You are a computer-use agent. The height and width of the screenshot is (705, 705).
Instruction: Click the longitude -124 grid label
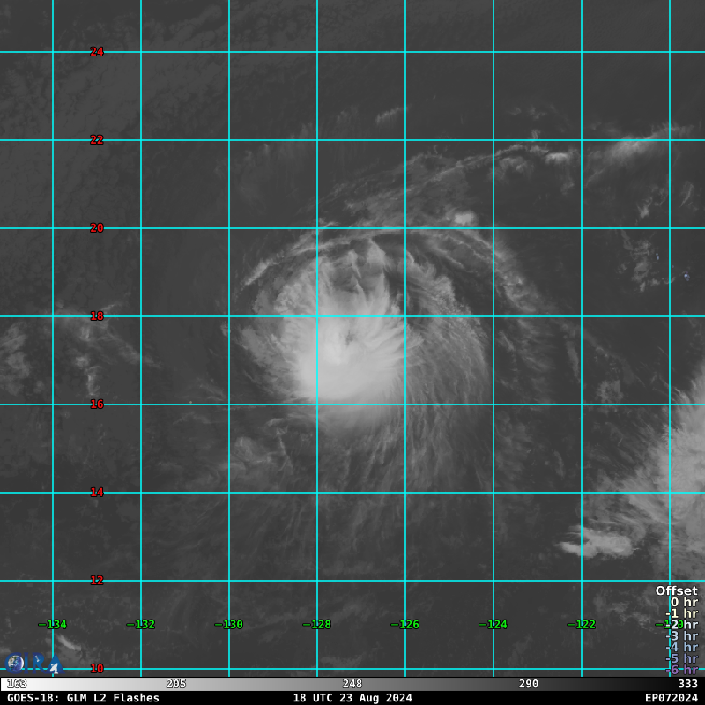pos(493,625)
